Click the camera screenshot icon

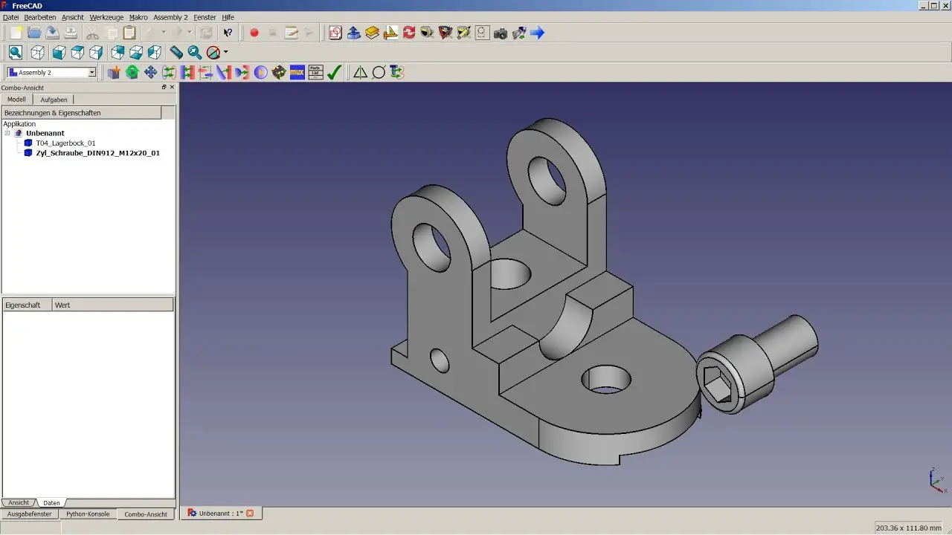pos(501,33)
